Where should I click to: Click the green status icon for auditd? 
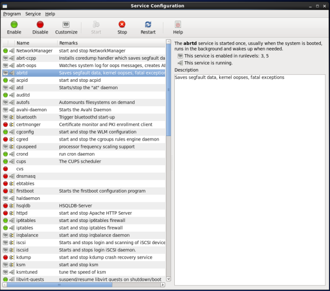tap(6, 95)
